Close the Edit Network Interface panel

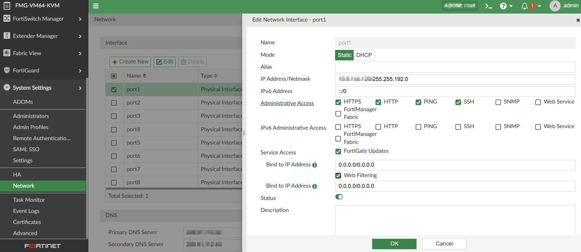[578, 20]
